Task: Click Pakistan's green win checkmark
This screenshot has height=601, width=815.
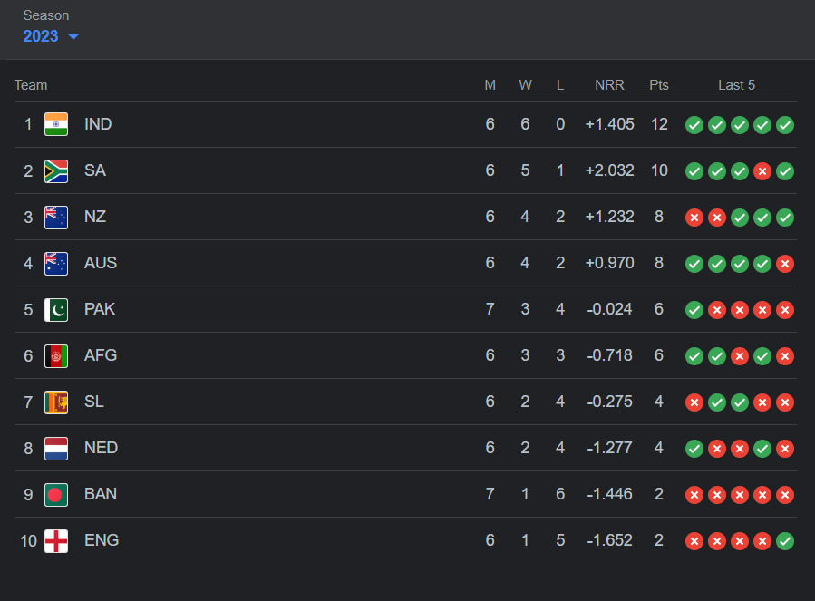Action: [694, 310]
